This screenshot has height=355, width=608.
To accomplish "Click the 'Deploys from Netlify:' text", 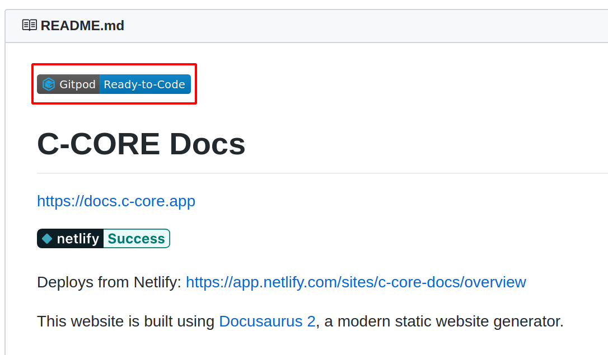I will coord(109,282).
